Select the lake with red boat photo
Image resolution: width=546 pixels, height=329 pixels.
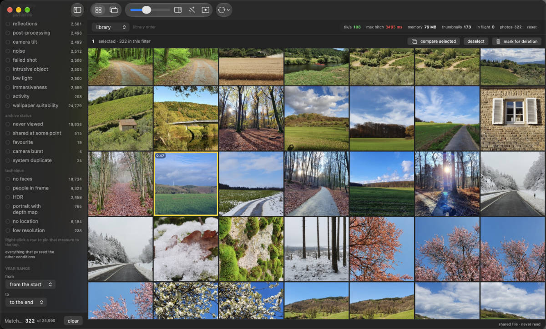[x=317, y=67]
